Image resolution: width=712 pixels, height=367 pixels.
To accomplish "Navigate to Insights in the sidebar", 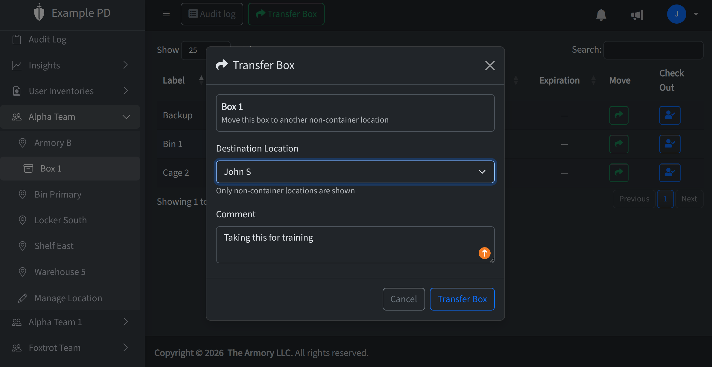I will [x=44, y=65].
